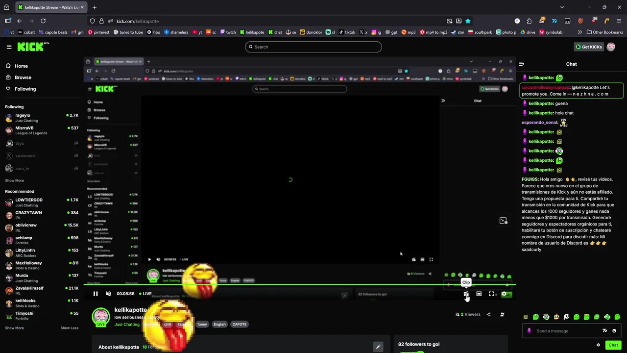
Task: Open the profile avatar menu
Action: (x=611, y=47)
